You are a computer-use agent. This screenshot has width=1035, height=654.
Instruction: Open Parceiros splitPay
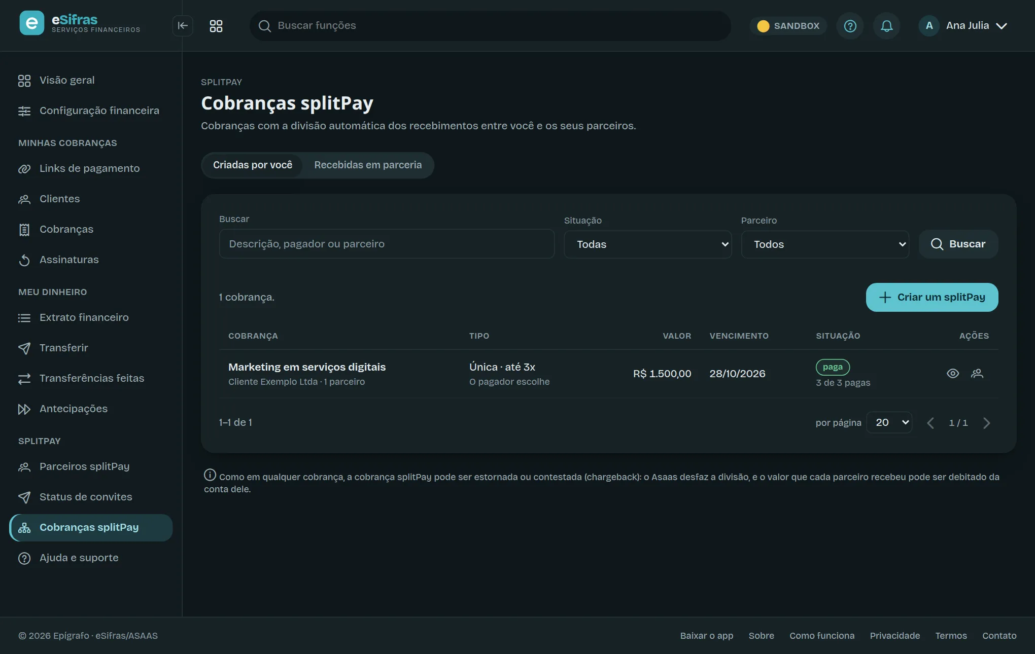click(91, 466)
